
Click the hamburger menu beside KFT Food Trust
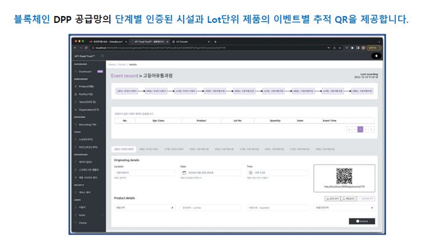click(102, 56)
